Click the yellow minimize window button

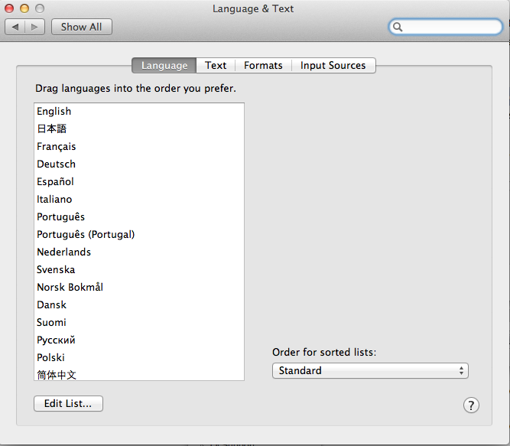[24, 8]
